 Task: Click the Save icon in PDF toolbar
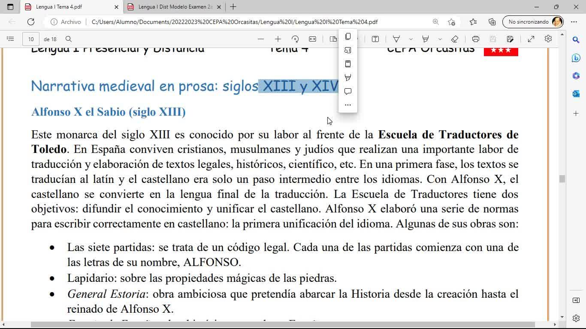pos(493,39)
